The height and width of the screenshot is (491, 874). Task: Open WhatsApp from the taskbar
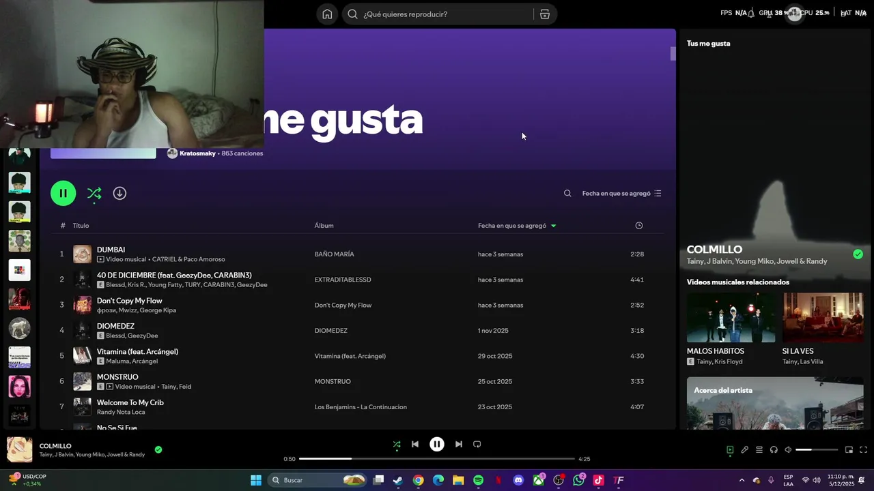[579, 480]
